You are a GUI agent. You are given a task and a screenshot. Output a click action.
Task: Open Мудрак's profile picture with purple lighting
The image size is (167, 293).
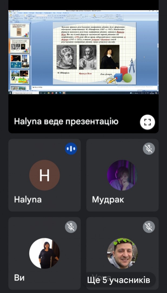tap(122, 175)
